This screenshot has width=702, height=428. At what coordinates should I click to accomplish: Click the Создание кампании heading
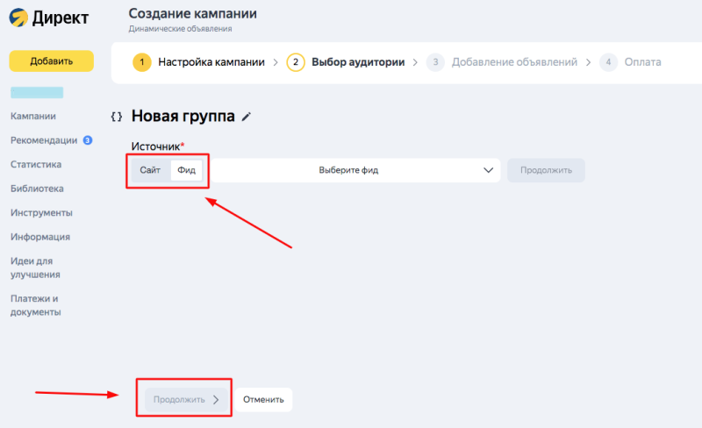point(192,13)
